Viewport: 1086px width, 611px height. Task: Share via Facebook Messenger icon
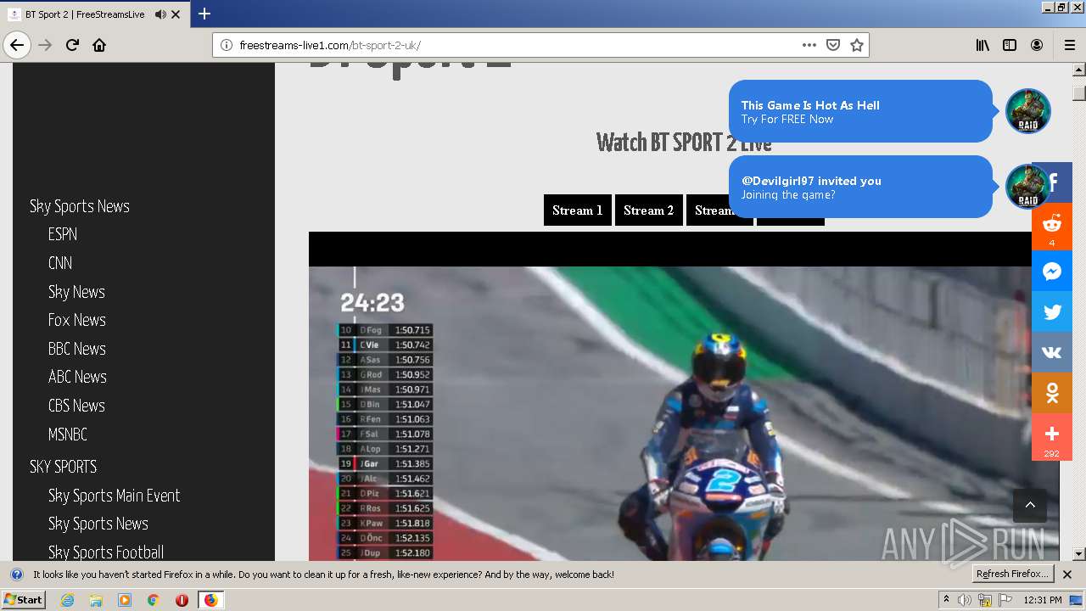(x=1052, y=272)
